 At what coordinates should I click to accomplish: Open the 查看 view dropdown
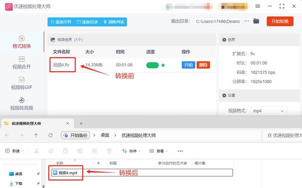[x=159, y=151]
